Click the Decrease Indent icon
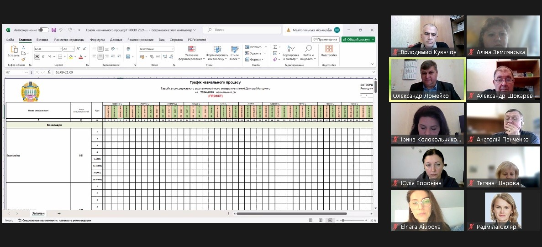 click(113, 56)
